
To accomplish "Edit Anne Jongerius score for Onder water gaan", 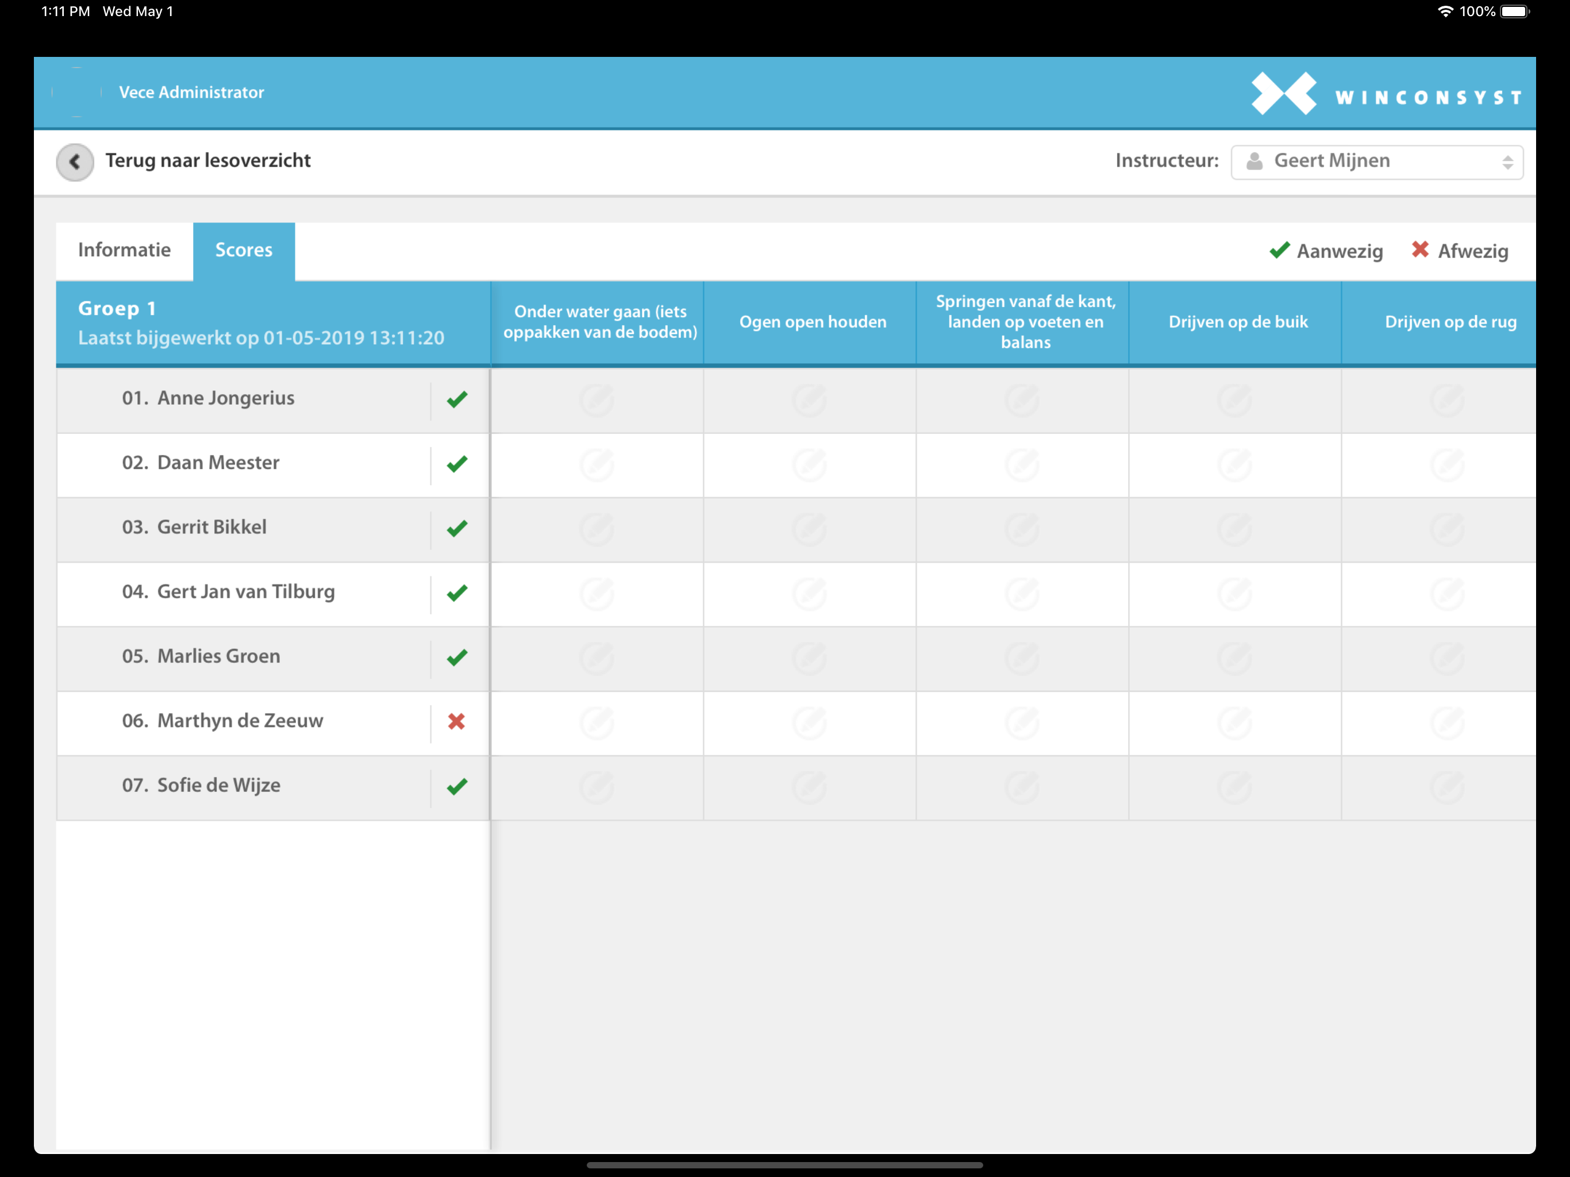I will pyautogui.click(x=597, y=401).
